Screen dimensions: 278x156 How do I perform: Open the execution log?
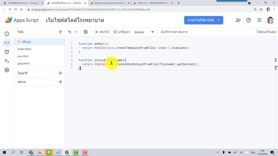click(174, 32)
